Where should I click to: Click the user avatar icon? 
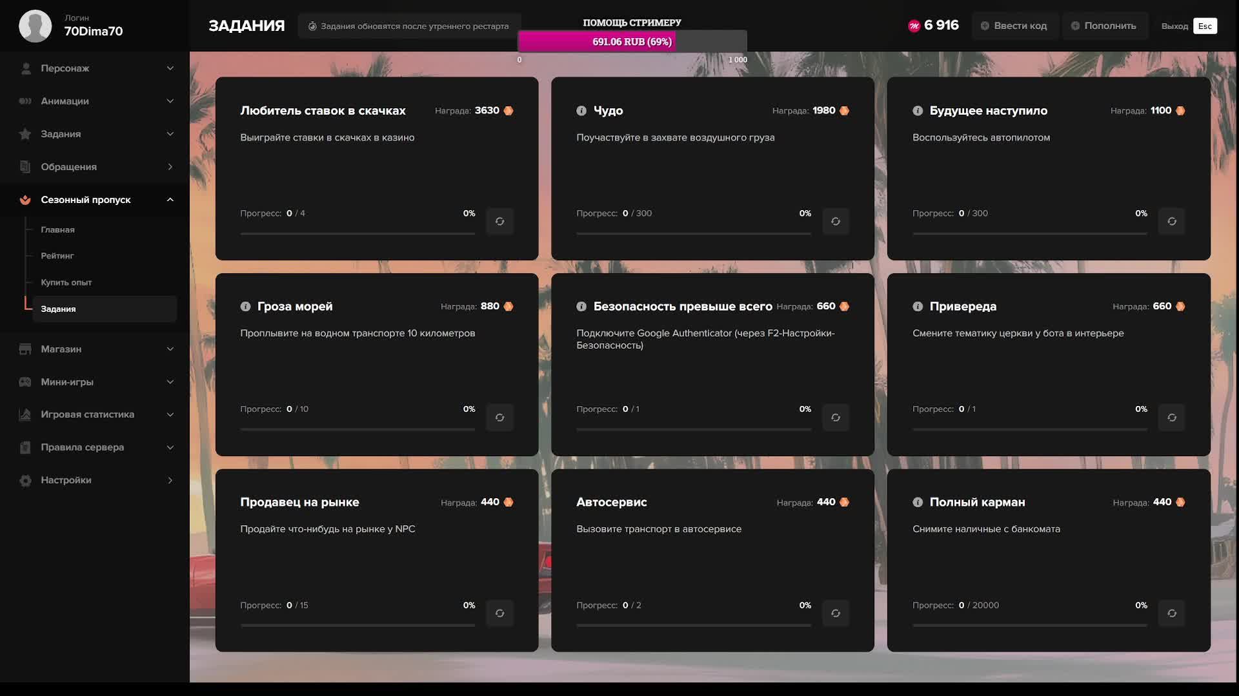click(35, 26)
